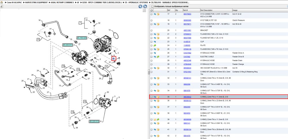Image resolution: width=288 pixels, height=139 pixels.
Task: Open box icon for Ref 17 connector
Action: click(158, 14)
